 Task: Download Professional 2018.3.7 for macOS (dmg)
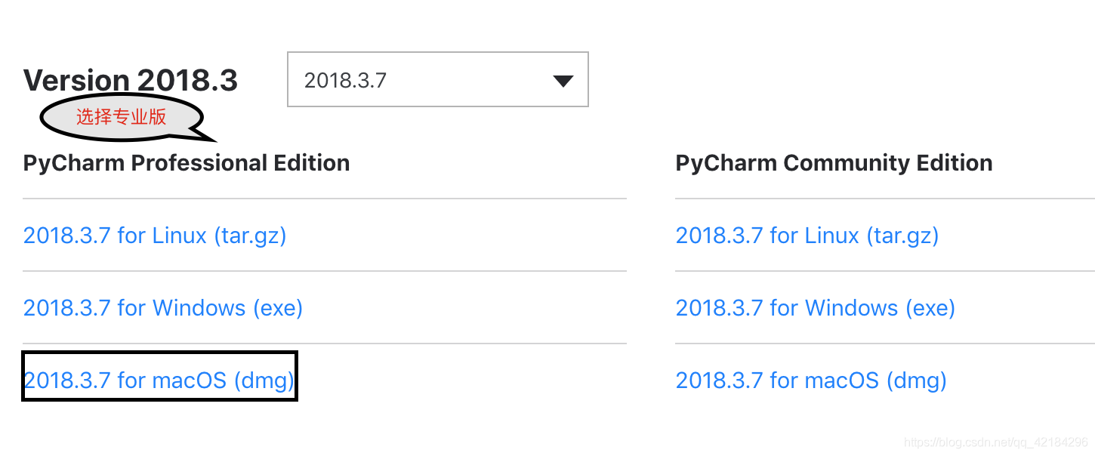[159, 380]
